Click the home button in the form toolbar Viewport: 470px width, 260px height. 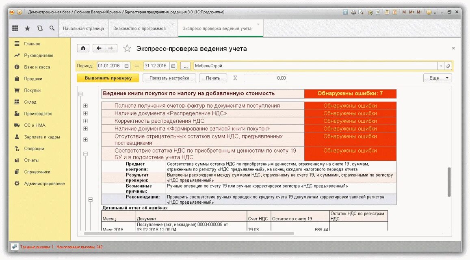tap(83, 48)
